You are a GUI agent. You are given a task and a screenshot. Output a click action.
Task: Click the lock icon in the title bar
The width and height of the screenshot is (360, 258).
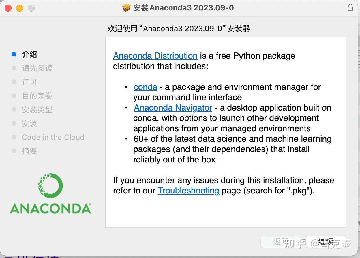(x=350, y=8)
